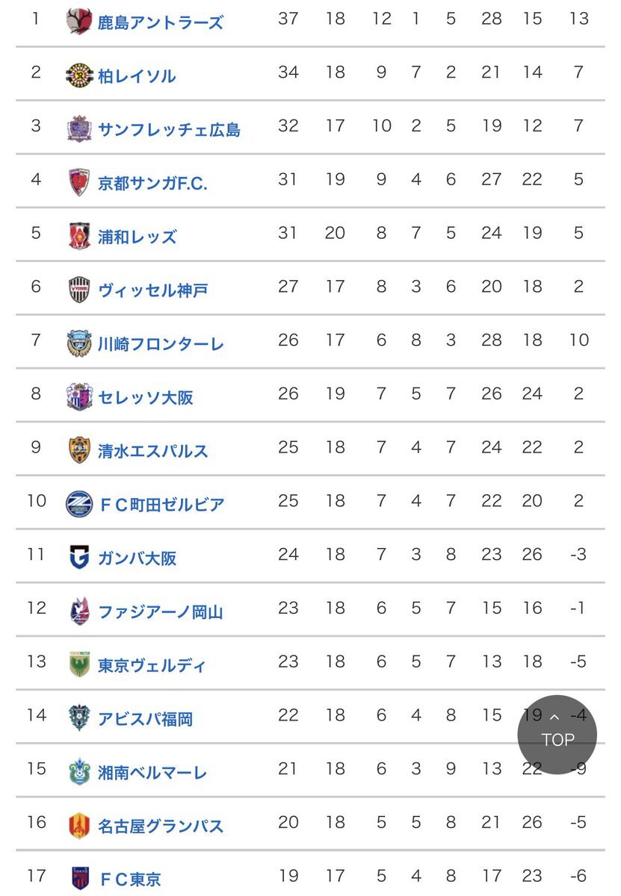
Task: Click the Kashima Antlers team crest
Action: click(x=78, y=21)
